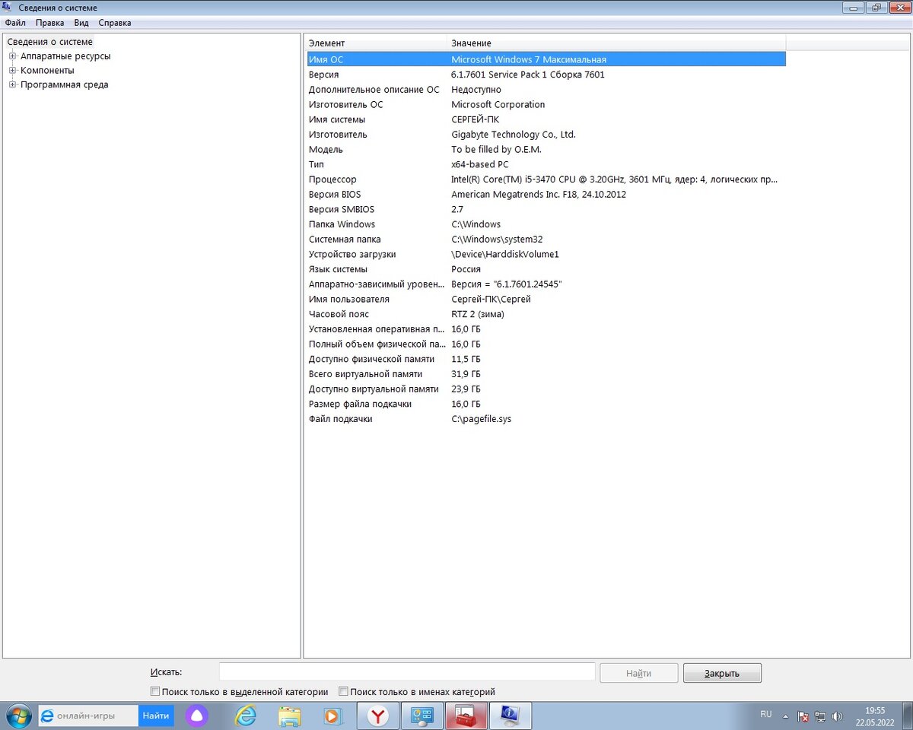The width and height of the screenshot is (913, 730).
Task: Click the Найти button in taskbar toolbar
Action: (156, 716)
